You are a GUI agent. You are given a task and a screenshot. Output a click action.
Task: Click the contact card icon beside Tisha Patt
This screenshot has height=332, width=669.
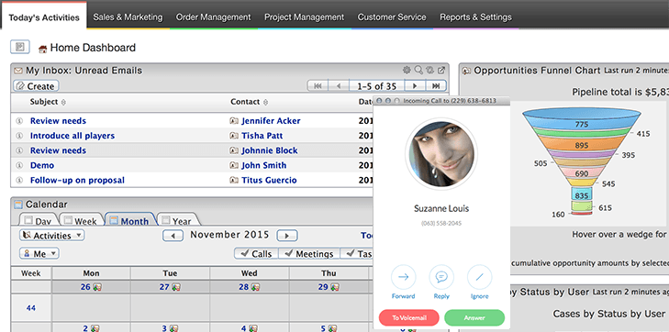click(234, 136)
